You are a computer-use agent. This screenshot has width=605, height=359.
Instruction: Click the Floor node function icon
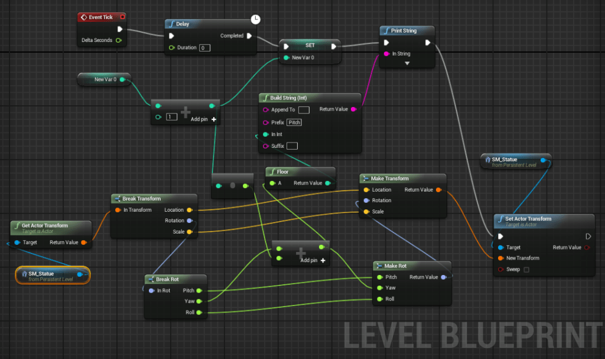coord(271,172)
